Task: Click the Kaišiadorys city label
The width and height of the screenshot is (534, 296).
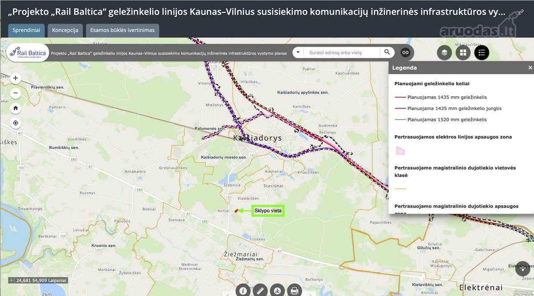Action: point(258,138)
